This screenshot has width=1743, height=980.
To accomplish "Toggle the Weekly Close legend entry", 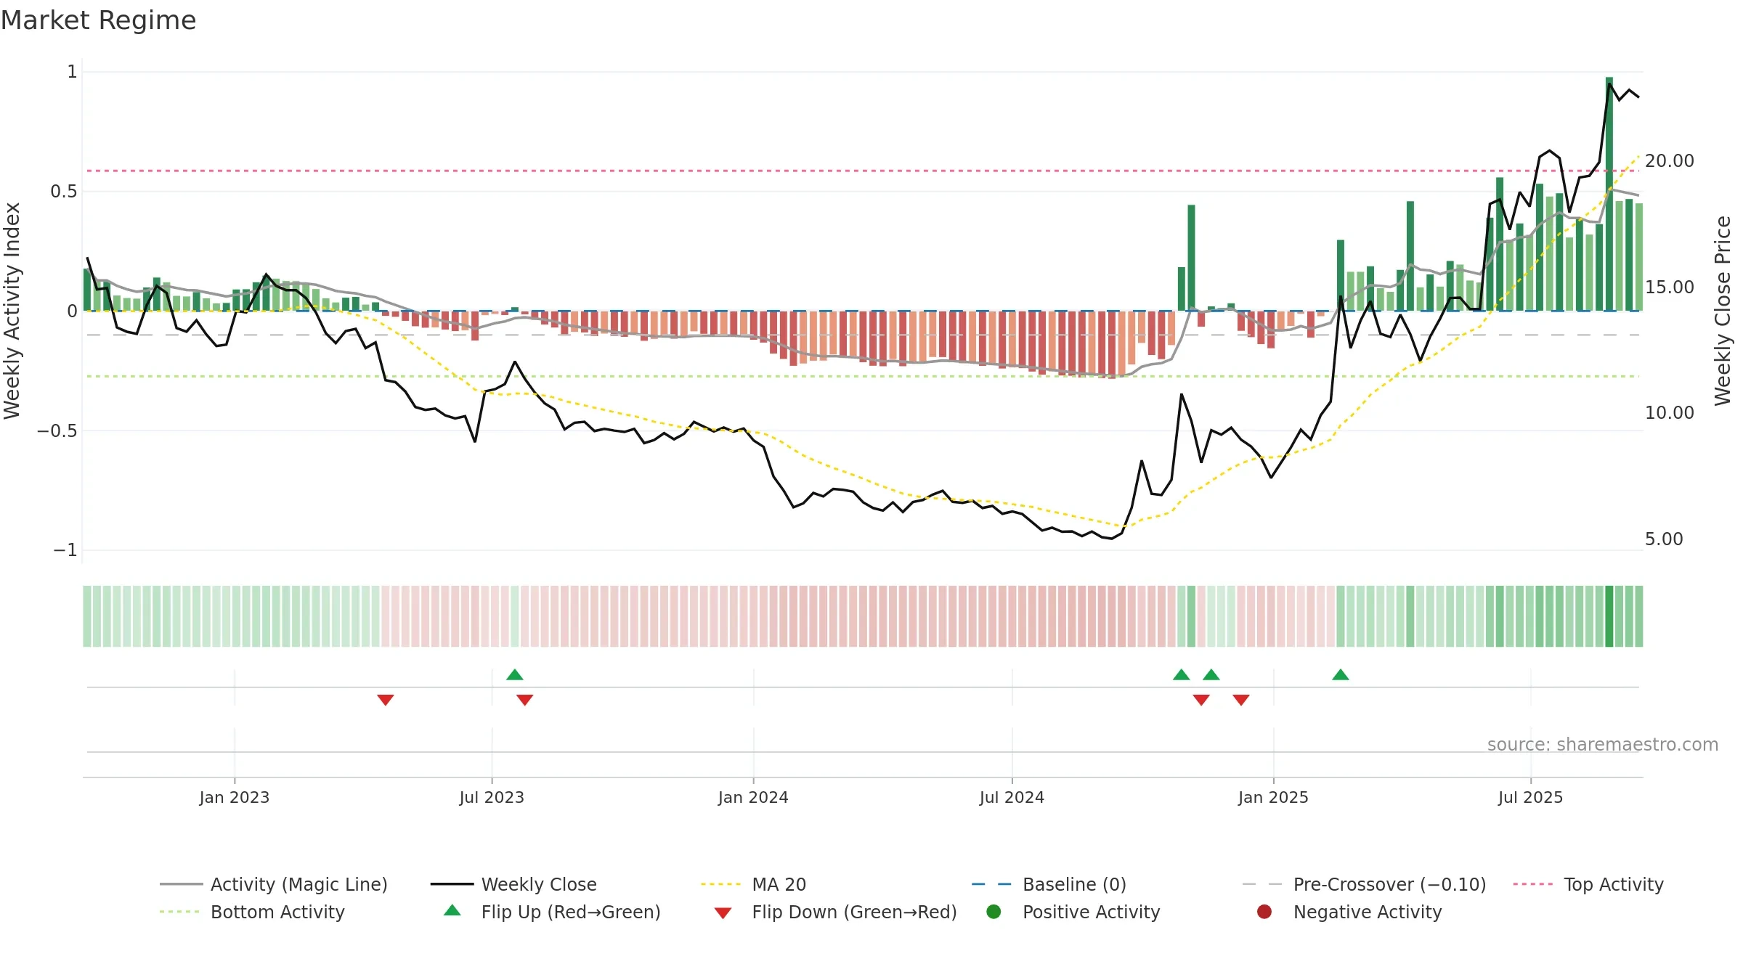I will tap(513, 884).
